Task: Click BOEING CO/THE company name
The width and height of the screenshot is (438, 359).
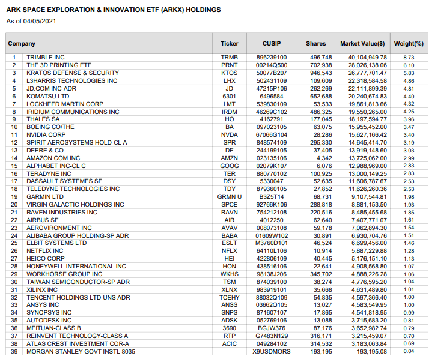Action: pos(50,127)
